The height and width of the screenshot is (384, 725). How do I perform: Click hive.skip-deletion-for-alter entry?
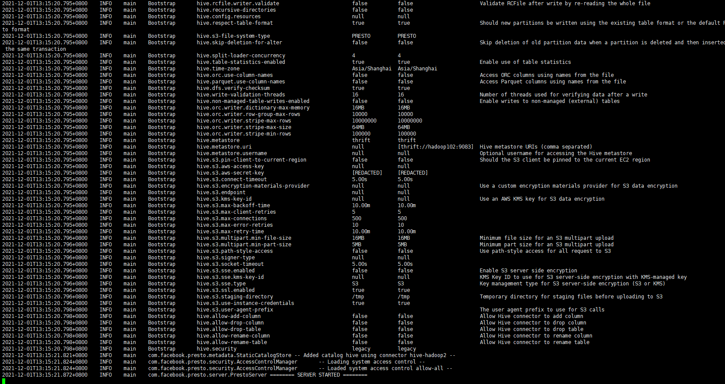point(239,43)
